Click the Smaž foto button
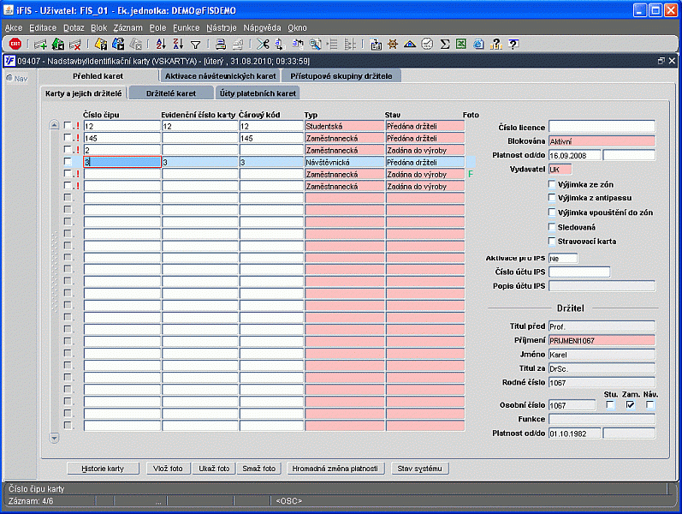Viewport: 682px width, 514px height. pyautogui.click(x=259, y=469)
